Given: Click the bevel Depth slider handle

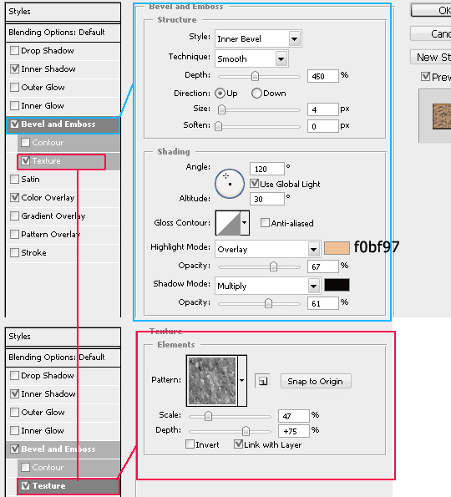Looking at the screenshot, I should (255, 76).
